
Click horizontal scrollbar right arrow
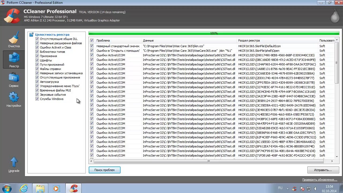pyautogui.click(x=332, y=161)
